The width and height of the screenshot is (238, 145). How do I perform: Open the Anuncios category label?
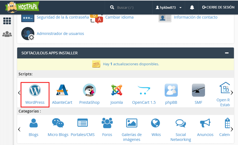[x=205, y=135]
